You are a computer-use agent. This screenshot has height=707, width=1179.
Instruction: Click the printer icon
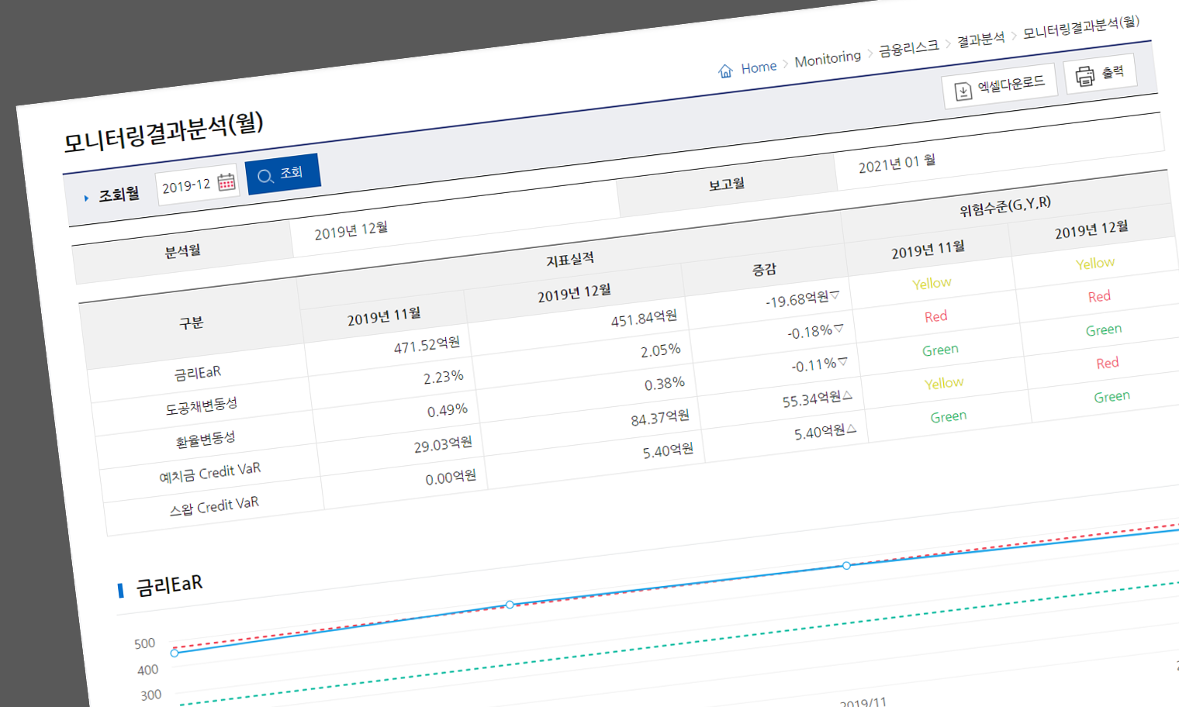point(1084,75)
